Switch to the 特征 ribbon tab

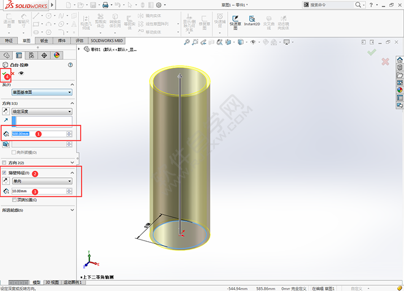[8, 41]
